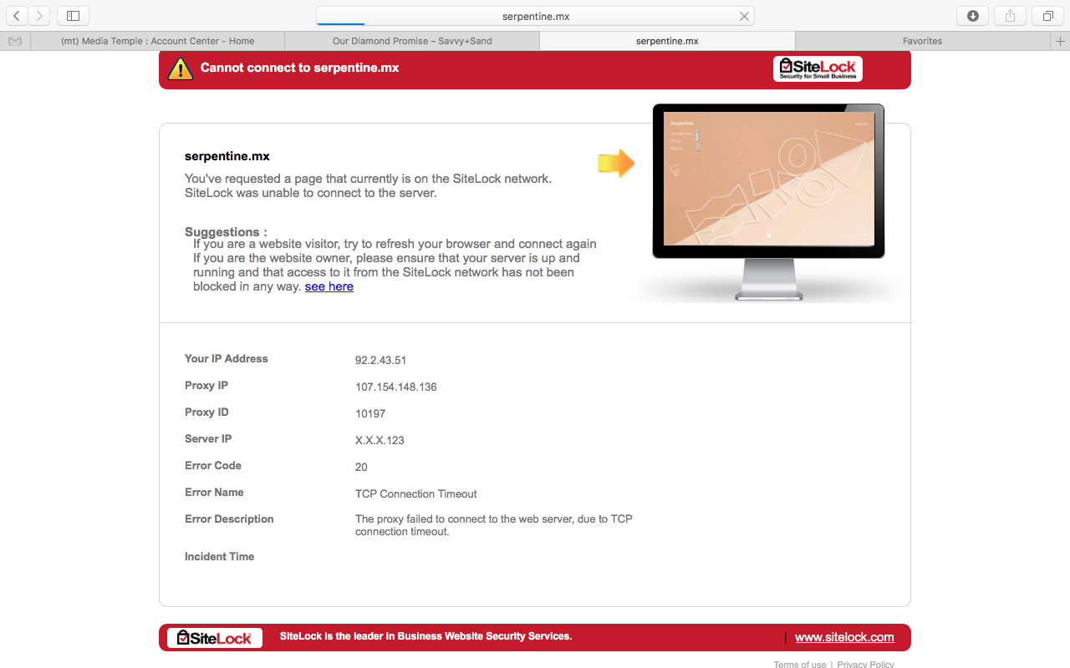The width and height of the screenshot is (1070, 668).
Task: Select the serpentine.mx tab
Action: [x=667, y=41]
